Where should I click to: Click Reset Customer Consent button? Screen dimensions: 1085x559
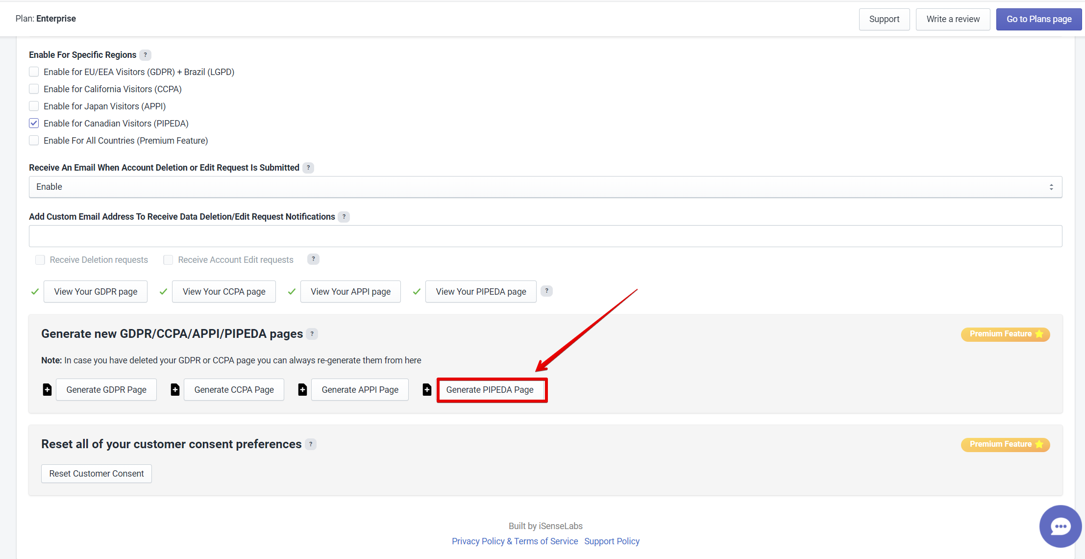97,474
